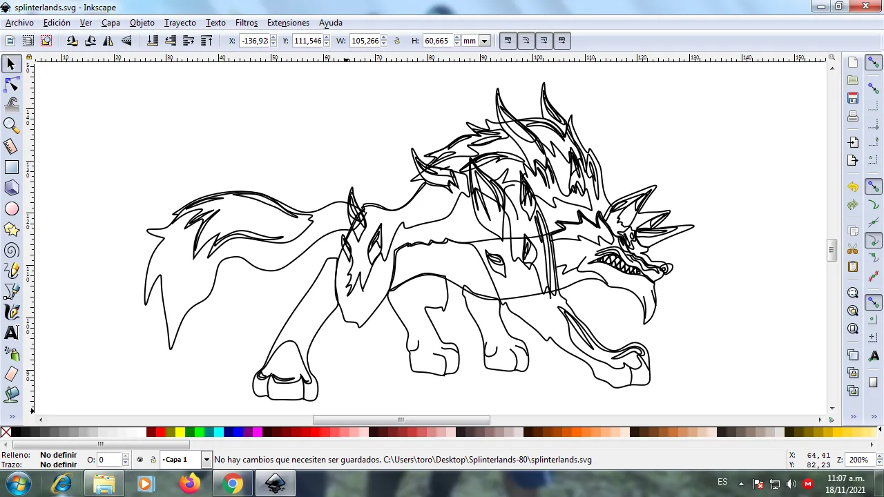Screen dimensions: 884x497
Task: Expand the Capa 1 layer dropdown
Action: [206, 460]
